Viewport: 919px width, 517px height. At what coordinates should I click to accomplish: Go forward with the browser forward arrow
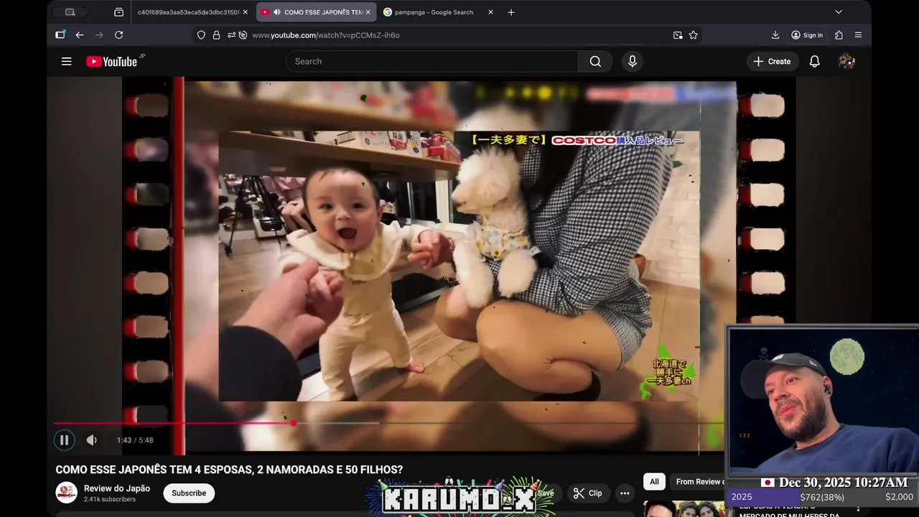click(x=99, y=35)
